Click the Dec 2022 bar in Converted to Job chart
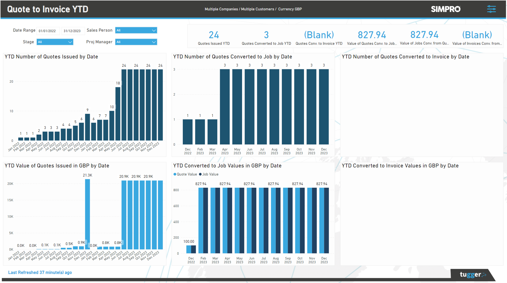507x283 pixels. coord(188,132)
